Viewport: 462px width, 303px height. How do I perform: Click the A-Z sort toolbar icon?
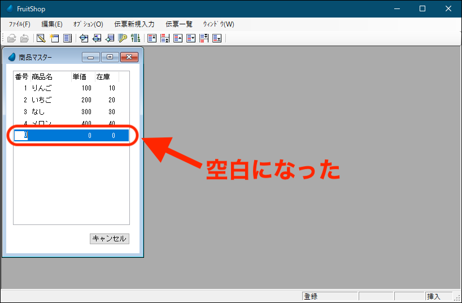(x=135, y=38)
